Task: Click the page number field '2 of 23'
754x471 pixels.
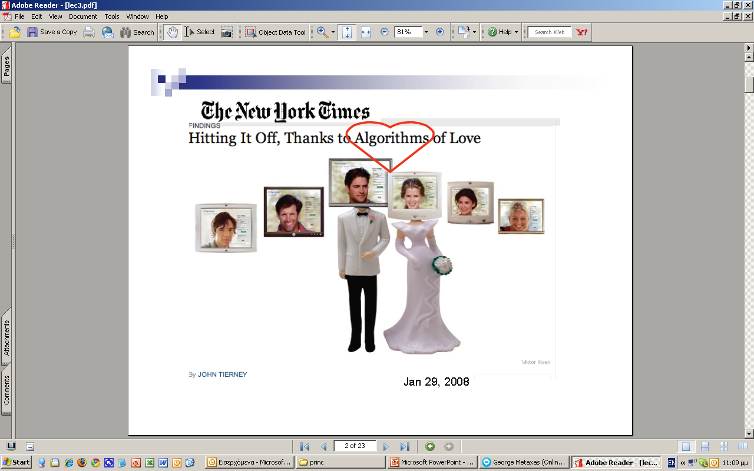Action: [x=355, y=446]
